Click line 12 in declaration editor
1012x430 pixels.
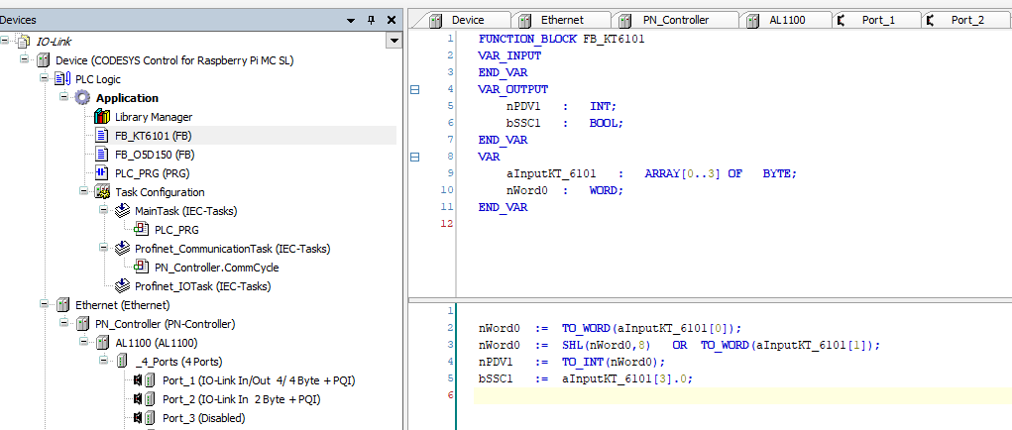(x=733, y=224)
